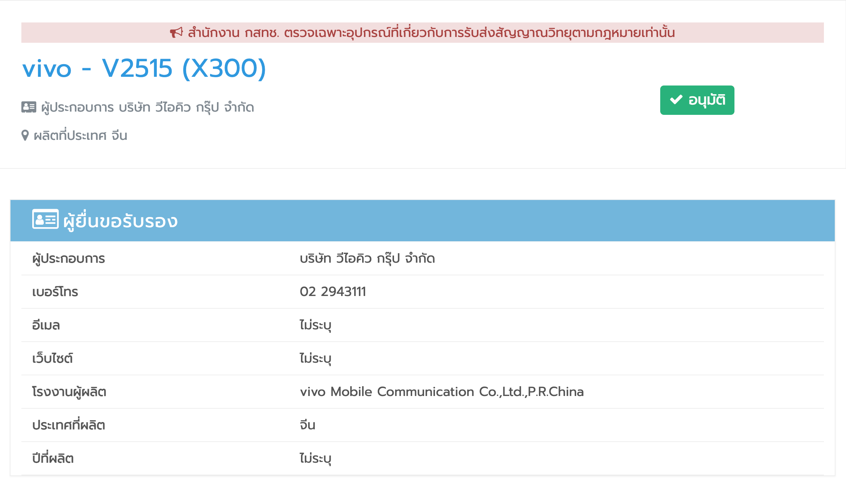
Task: Click the เบอร์โทร row label
Action: 55,292
